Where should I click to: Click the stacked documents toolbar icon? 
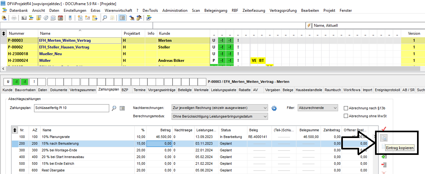coord(53,18)
